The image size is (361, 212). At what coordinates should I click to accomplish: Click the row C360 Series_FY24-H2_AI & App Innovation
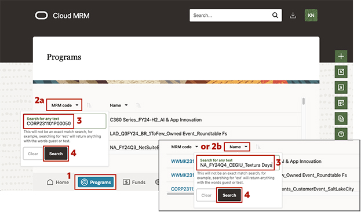click(x=205, y=120)
